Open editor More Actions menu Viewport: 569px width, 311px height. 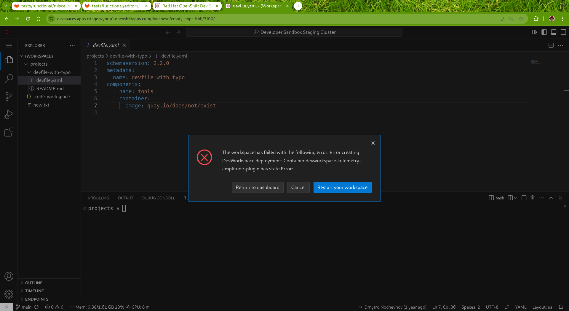tap(560, 45)
